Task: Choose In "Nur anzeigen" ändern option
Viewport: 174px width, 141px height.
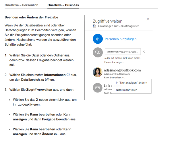Action: (x=131, y=83)
